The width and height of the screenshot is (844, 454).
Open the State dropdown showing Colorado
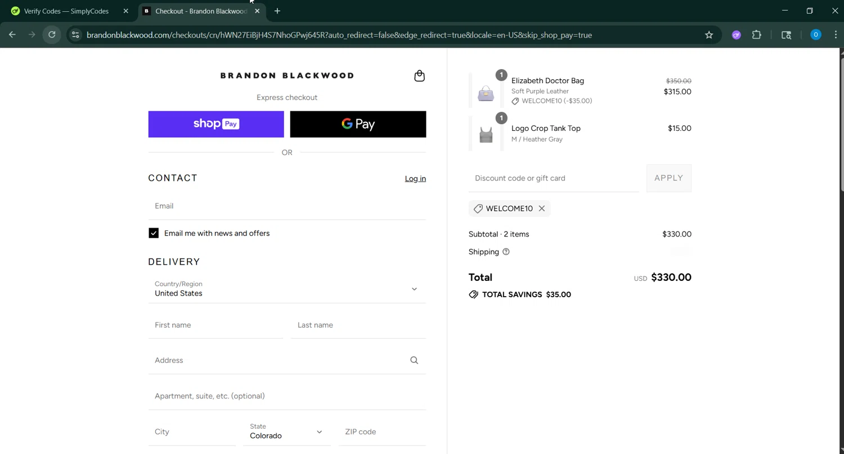pos(286,432)
